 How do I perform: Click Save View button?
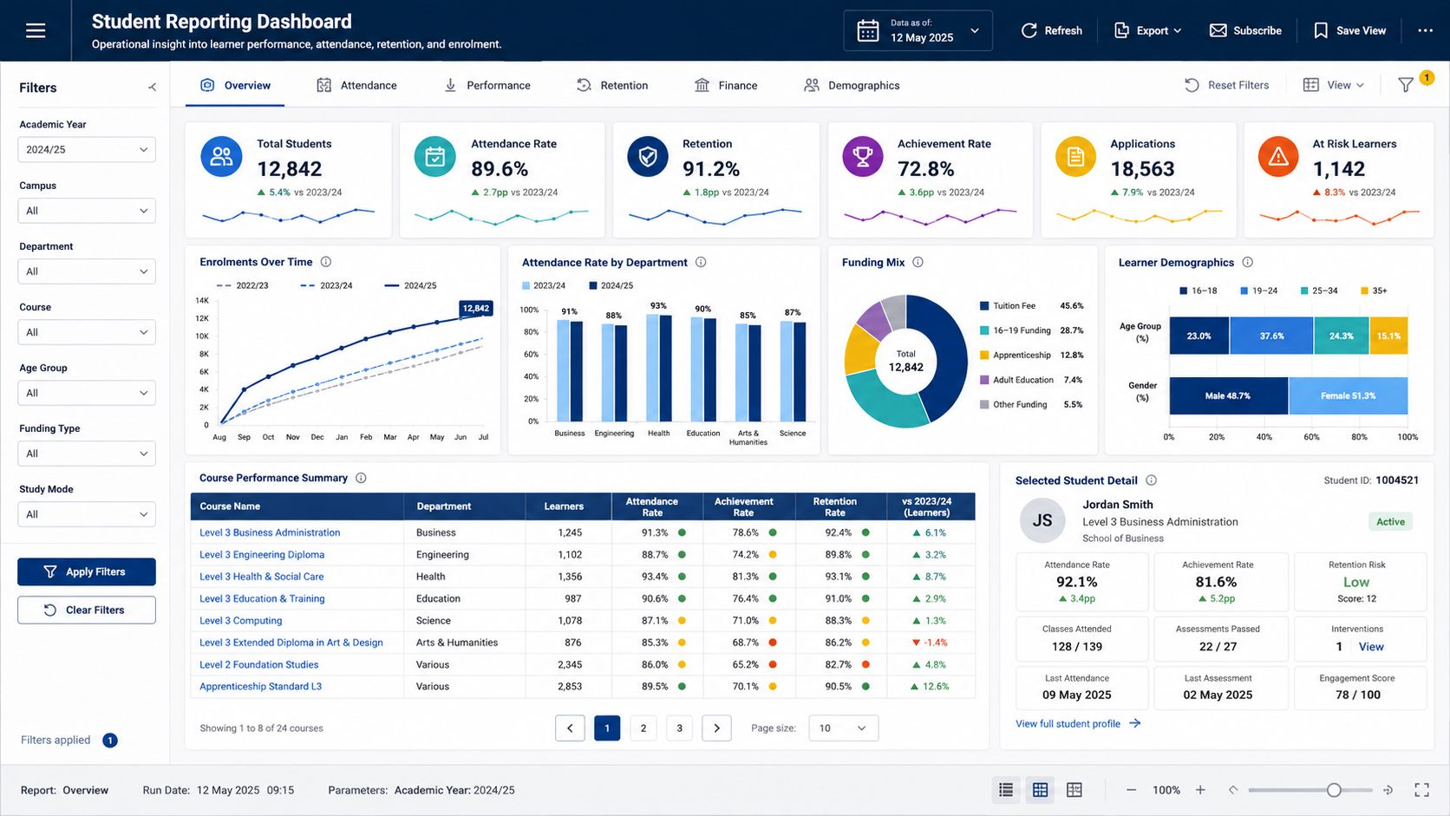click(1349, 30)
